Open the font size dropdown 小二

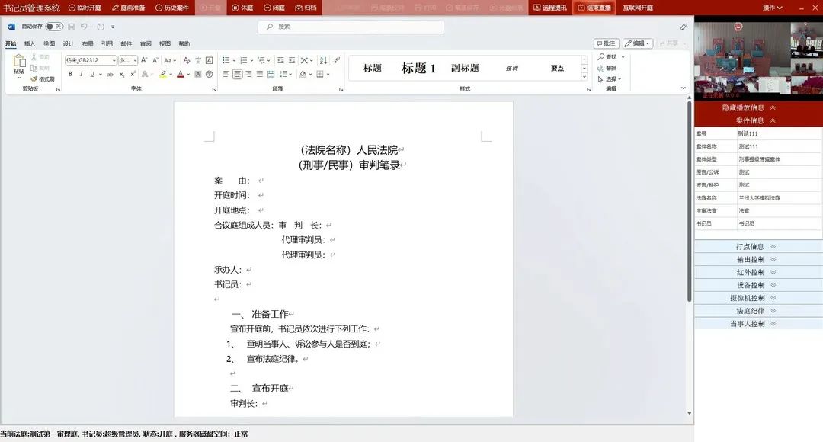[126, 60]
